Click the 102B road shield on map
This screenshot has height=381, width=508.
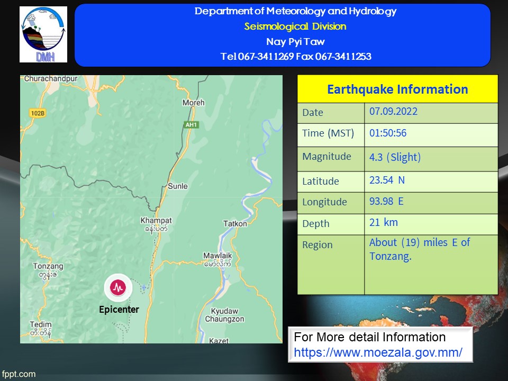click(x=38, y=113)
